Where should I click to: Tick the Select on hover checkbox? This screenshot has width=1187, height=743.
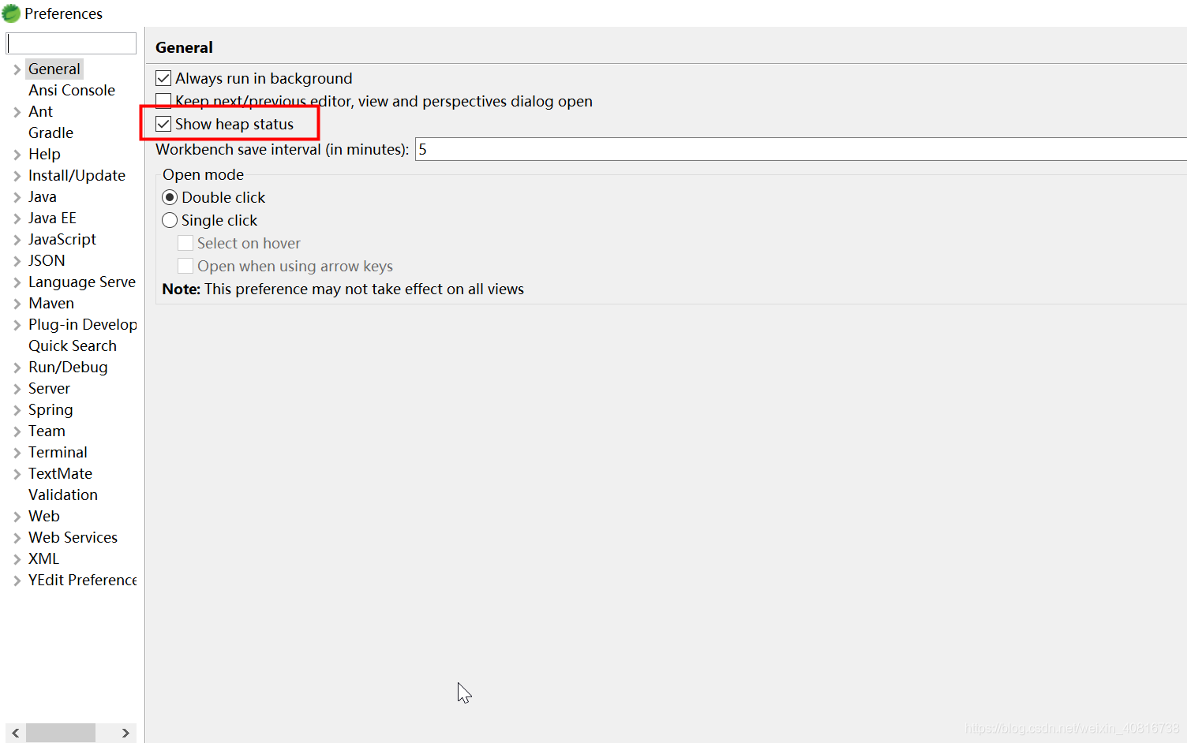[x=185, y=243]
